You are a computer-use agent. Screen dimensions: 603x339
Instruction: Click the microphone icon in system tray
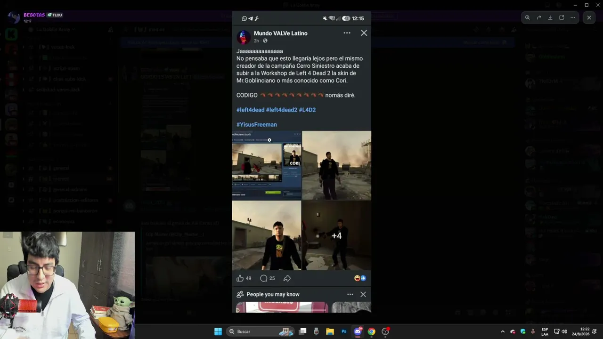pyautogui.click(x=533, y=331)
